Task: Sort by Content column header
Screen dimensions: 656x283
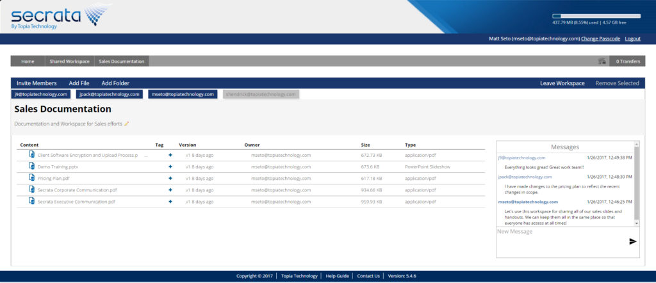Action: 29,145
